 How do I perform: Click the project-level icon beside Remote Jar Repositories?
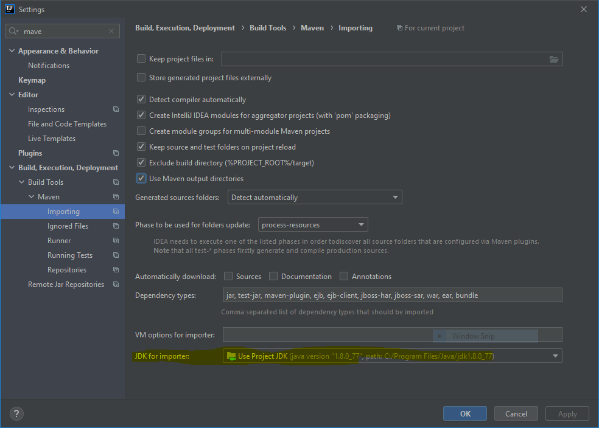tap(116, 284)
